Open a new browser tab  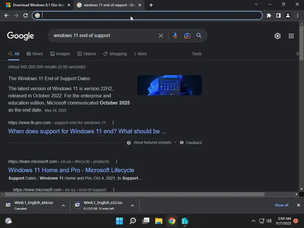(x=151, y=5)
